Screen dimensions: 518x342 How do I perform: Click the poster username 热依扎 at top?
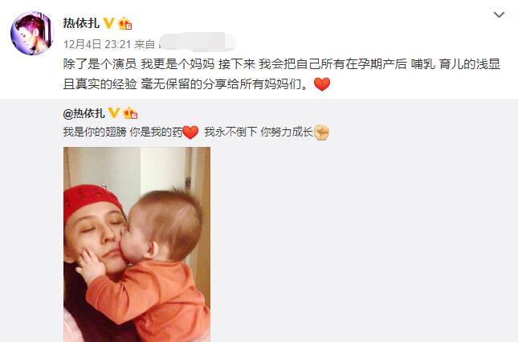coord(81,23)
